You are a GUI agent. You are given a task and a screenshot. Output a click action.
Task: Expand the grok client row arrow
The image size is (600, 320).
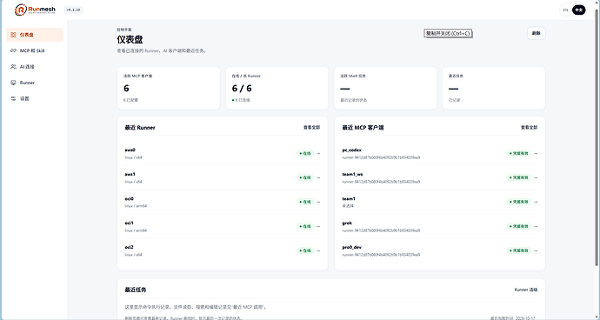coord(536,226)
